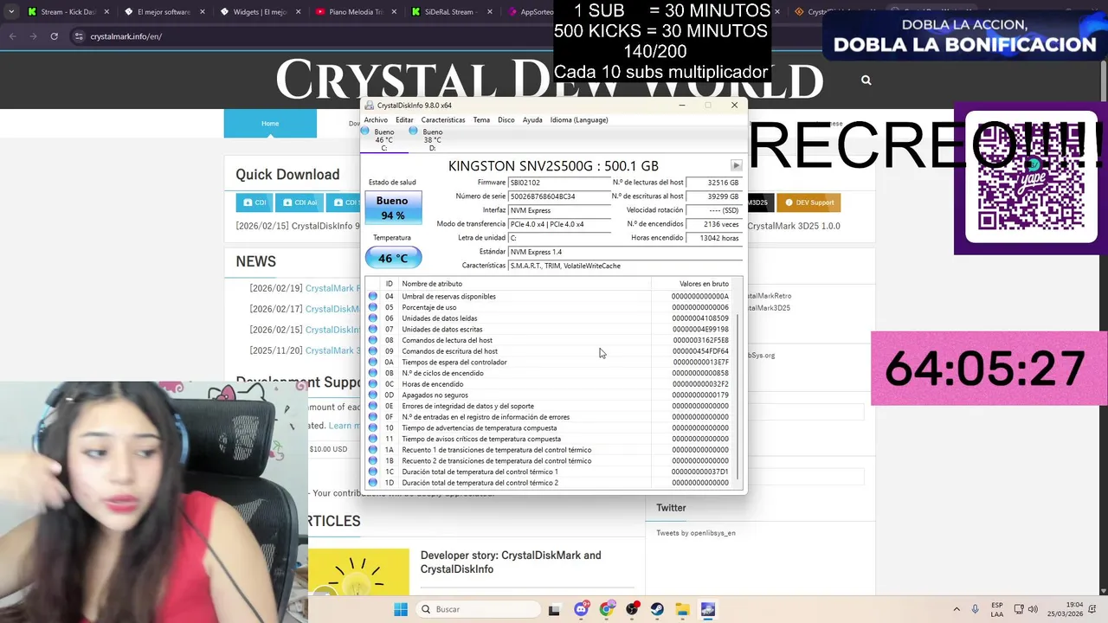Screen dimensions: 1108x623
Task: Open Chrome from the taskbar
Action: 606,609
